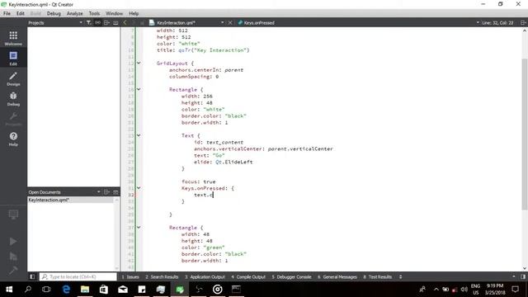Image resolution: width=528 pixels, height=297 pixels.
Task: Collapse the Text code block
Action: [139, 135]
